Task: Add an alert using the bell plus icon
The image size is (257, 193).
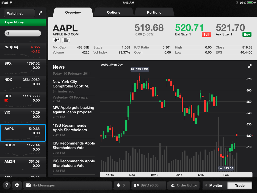Action: coord(57,40)
